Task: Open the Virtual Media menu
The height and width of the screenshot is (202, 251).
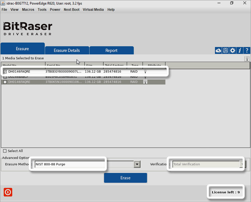Action: click(93, 10)
